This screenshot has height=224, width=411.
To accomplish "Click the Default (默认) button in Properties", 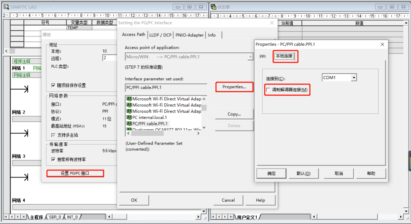I will 304,173.
